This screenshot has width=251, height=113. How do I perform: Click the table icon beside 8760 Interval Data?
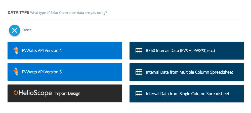pyautogui.click(x=139, y=51)
